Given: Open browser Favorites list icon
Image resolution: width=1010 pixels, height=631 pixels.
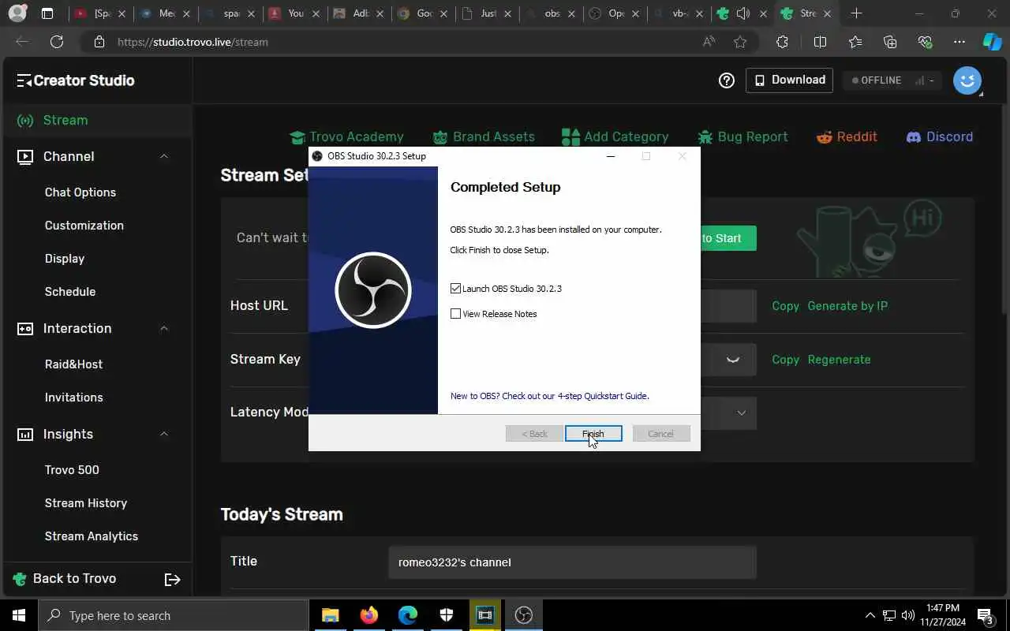Looking at the screenshot, I should click(855, 42).
